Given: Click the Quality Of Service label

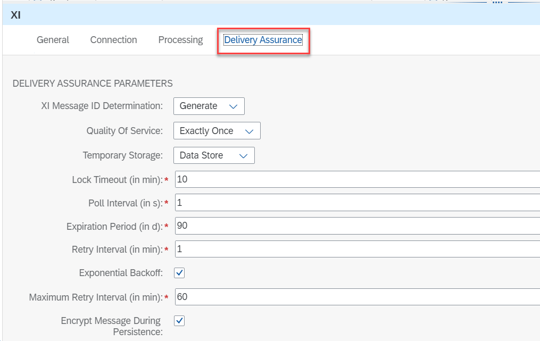Looking at the screenshot, I should [x=124, y=131].
